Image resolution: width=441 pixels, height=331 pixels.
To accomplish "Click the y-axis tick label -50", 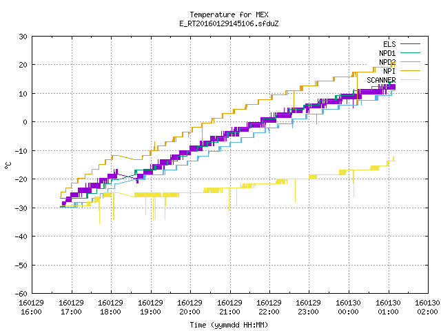I will click(21, 265).
